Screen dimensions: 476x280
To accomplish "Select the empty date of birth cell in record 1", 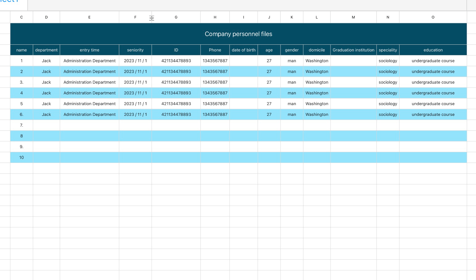I will tap(243, 61).
